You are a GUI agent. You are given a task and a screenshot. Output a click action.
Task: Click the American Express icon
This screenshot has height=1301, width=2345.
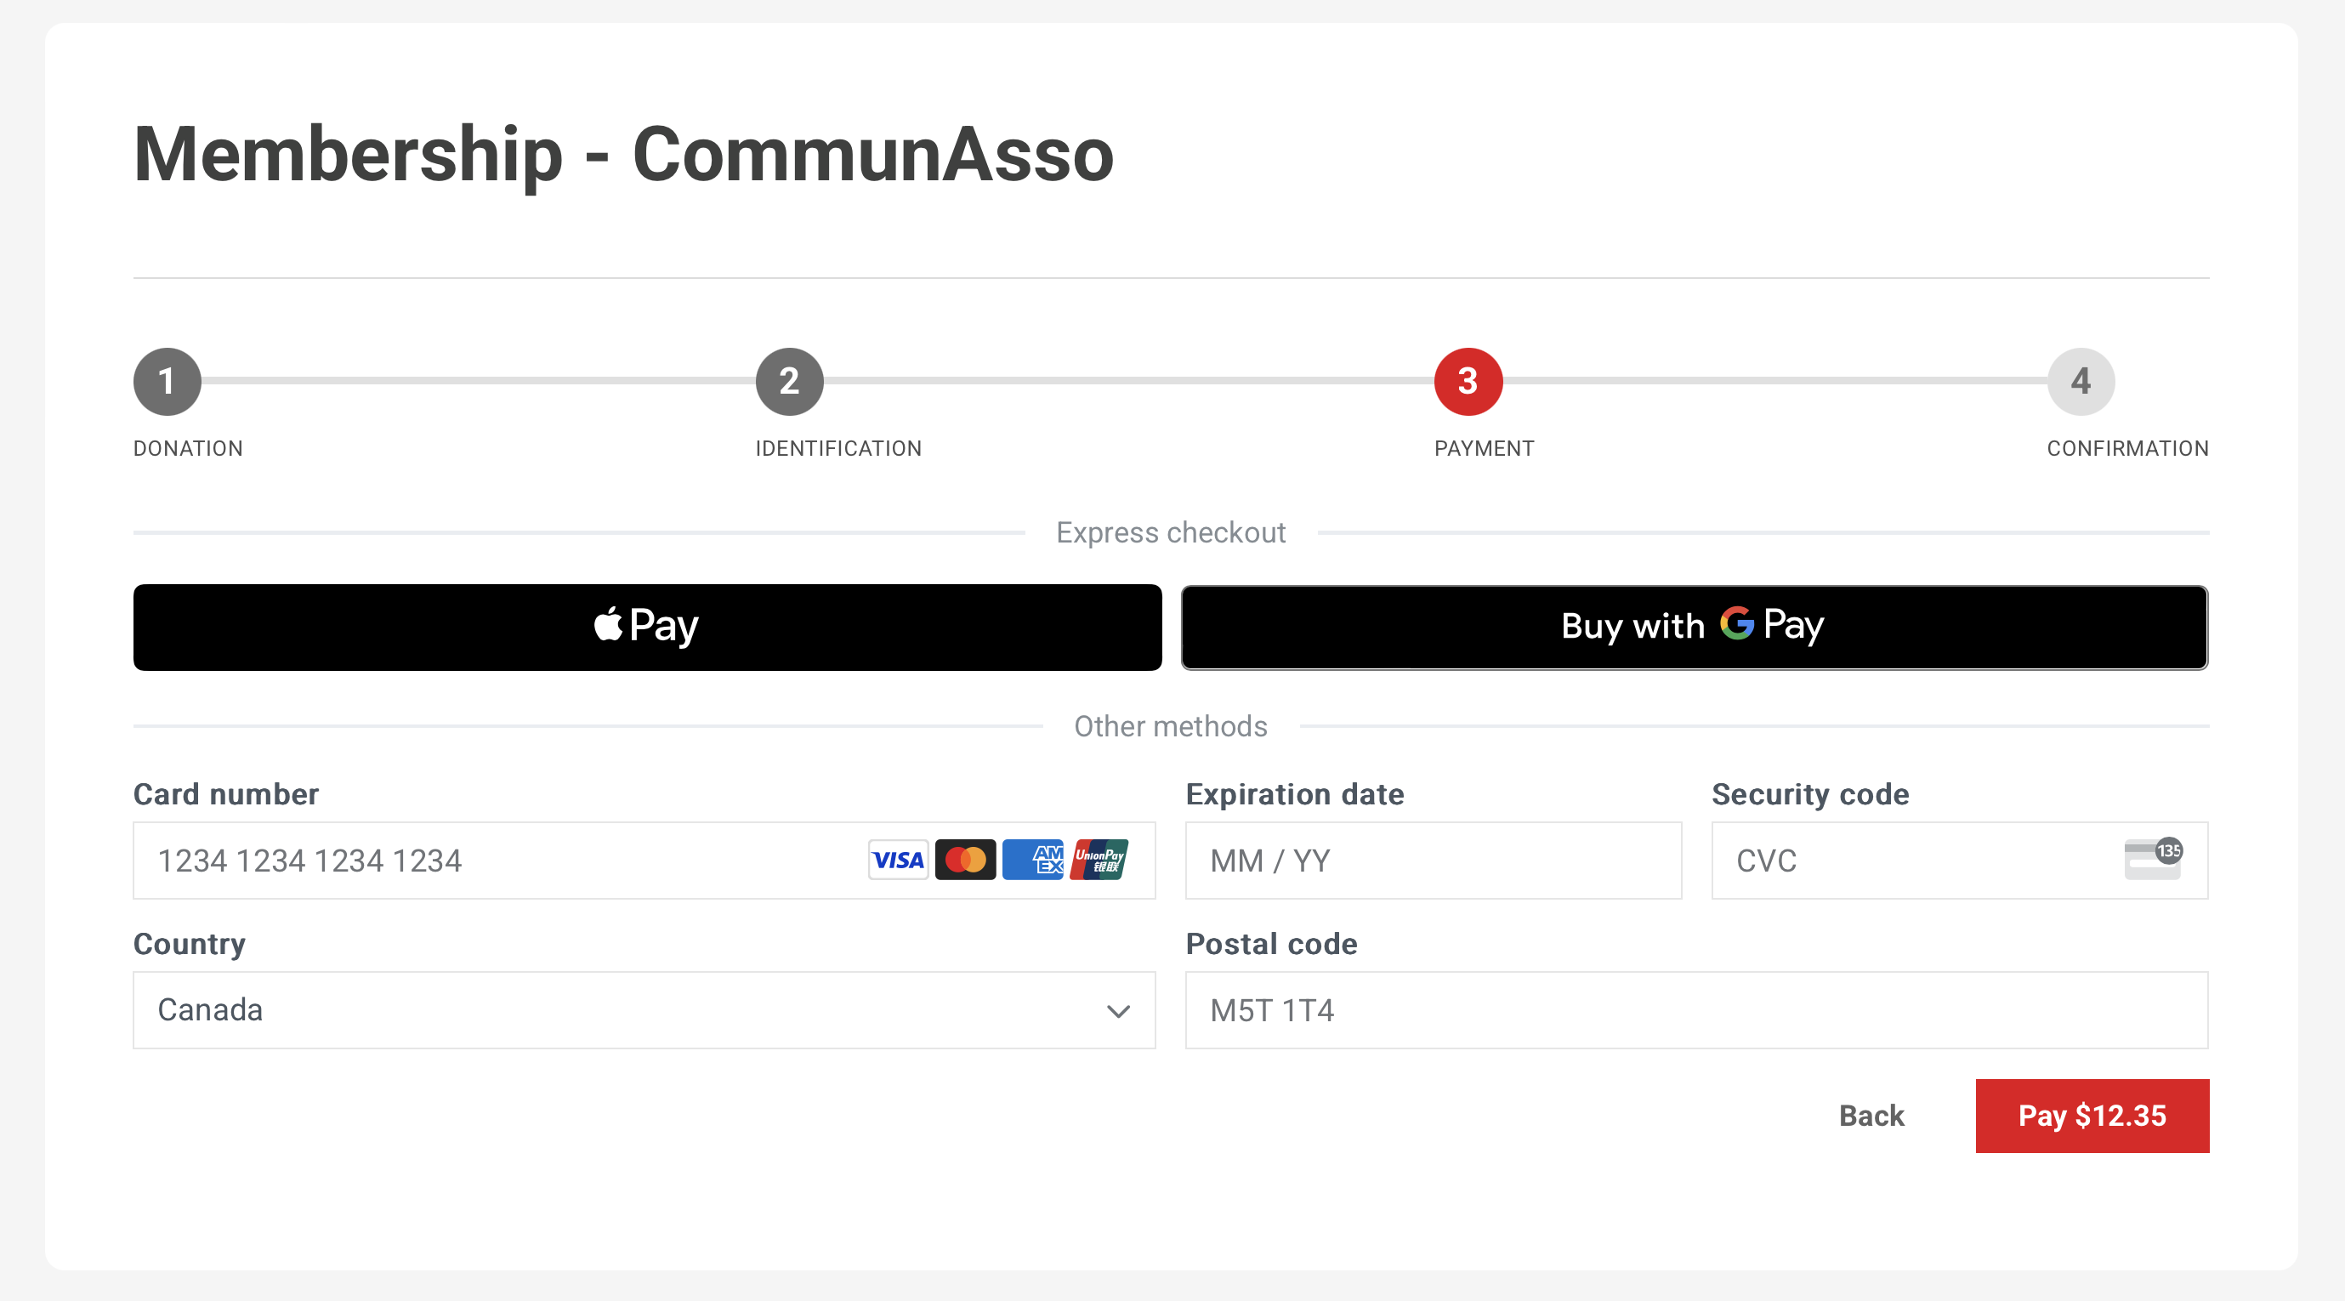[1032, 860]
